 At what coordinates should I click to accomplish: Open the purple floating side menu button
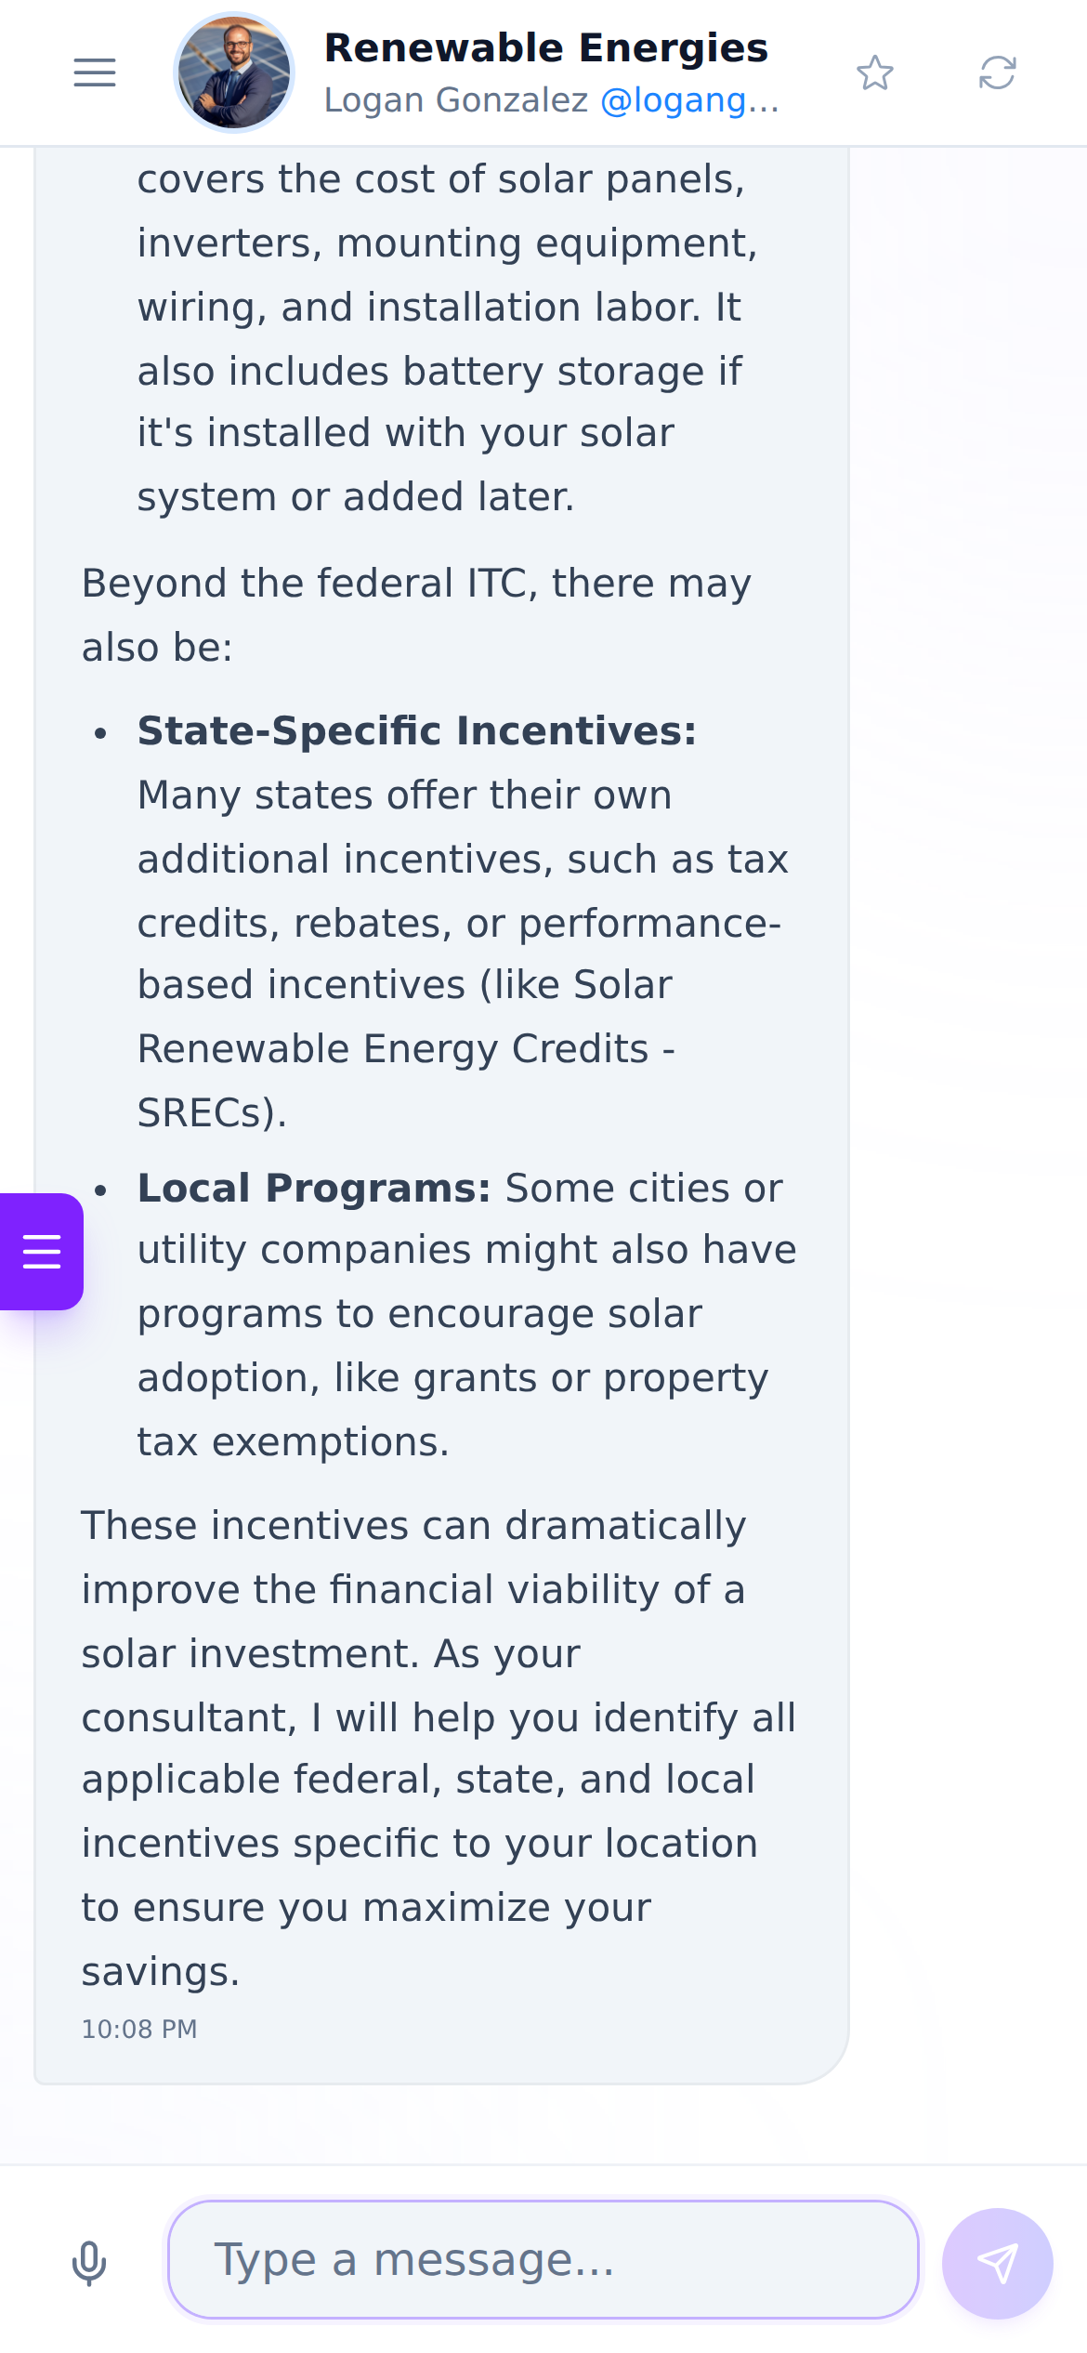[42, 1252]
